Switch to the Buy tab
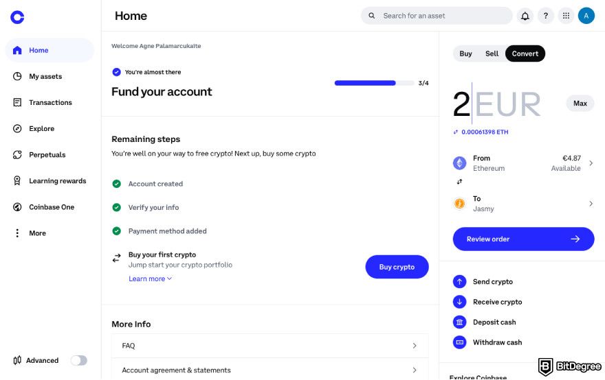Image resolution: width=605 pixels, height=380 pixels. 465,54
